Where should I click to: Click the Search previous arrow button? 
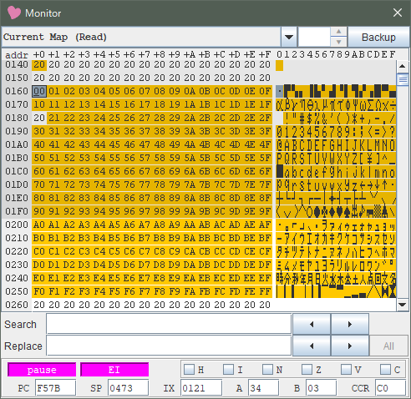pos(312,324)
